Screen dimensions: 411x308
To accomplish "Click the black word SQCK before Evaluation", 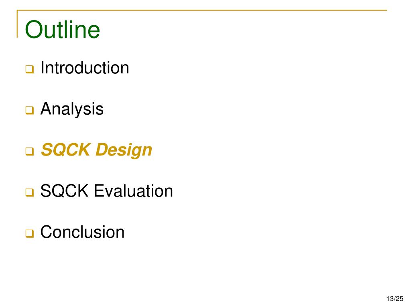I will click(x=65, y=190).
